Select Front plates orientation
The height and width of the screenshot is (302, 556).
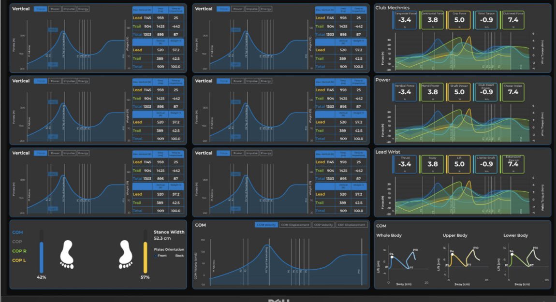pyautogui.click(x=161, y=256)
